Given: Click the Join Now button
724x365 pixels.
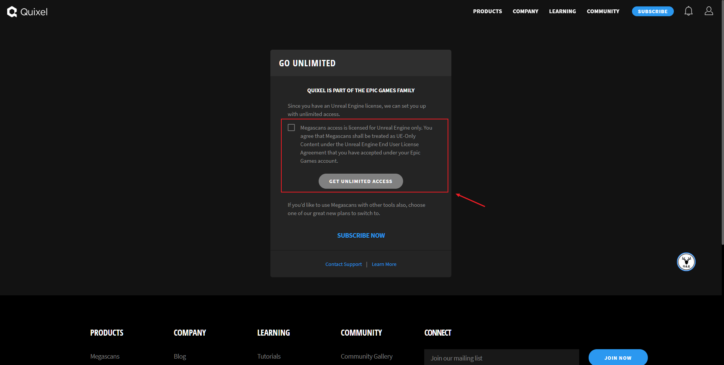Looking at the screenshot, I should tap(618, 357).
